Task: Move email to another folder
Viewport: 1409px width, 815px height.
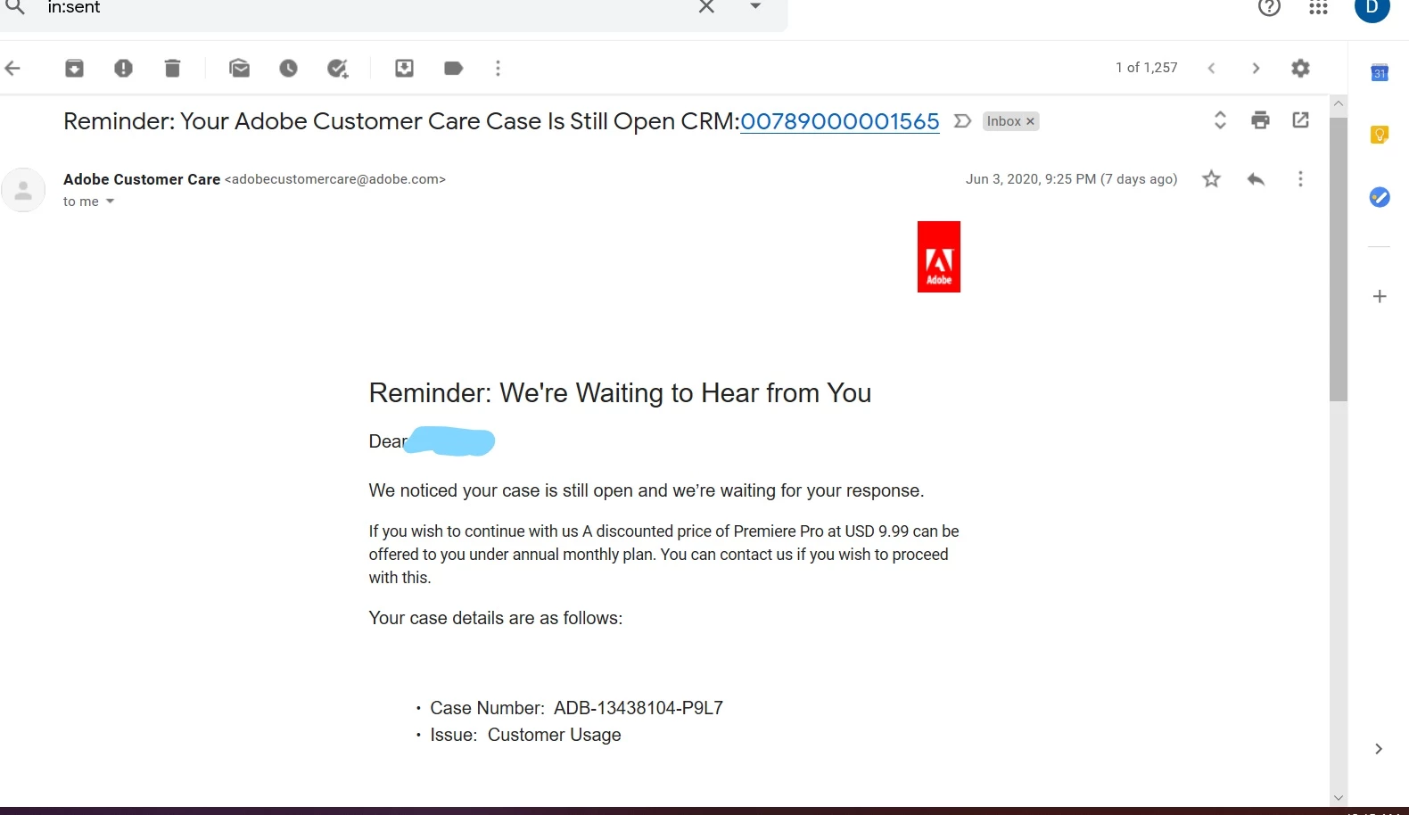Action: click(x=404, y=68)
